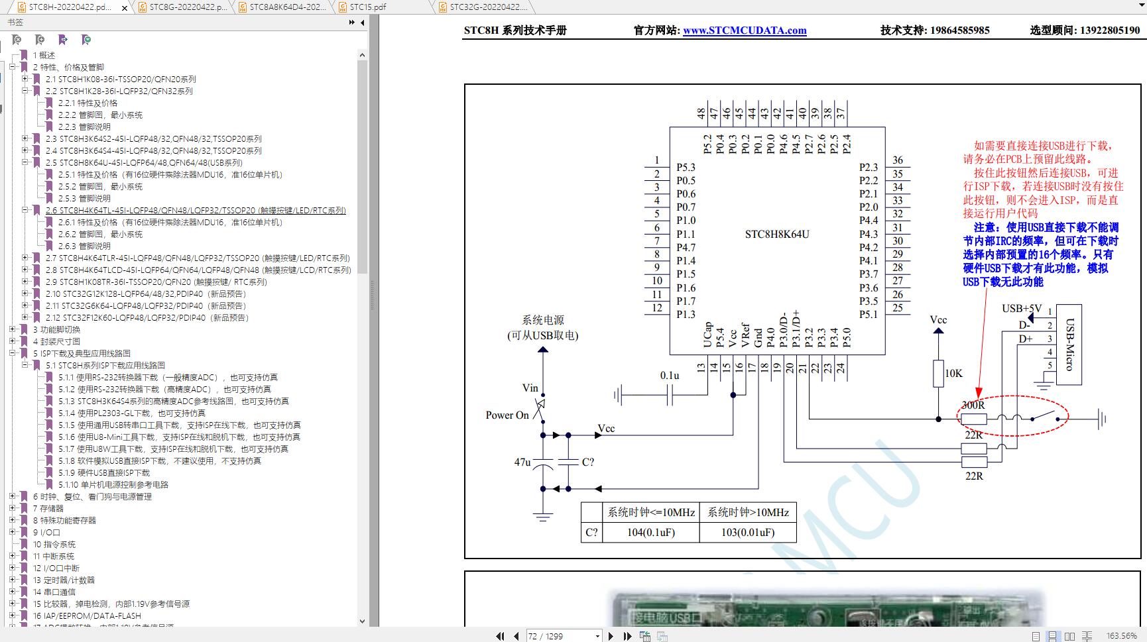Open bookmark '2.6.3 管脚说明'

[x=84, y=246]
